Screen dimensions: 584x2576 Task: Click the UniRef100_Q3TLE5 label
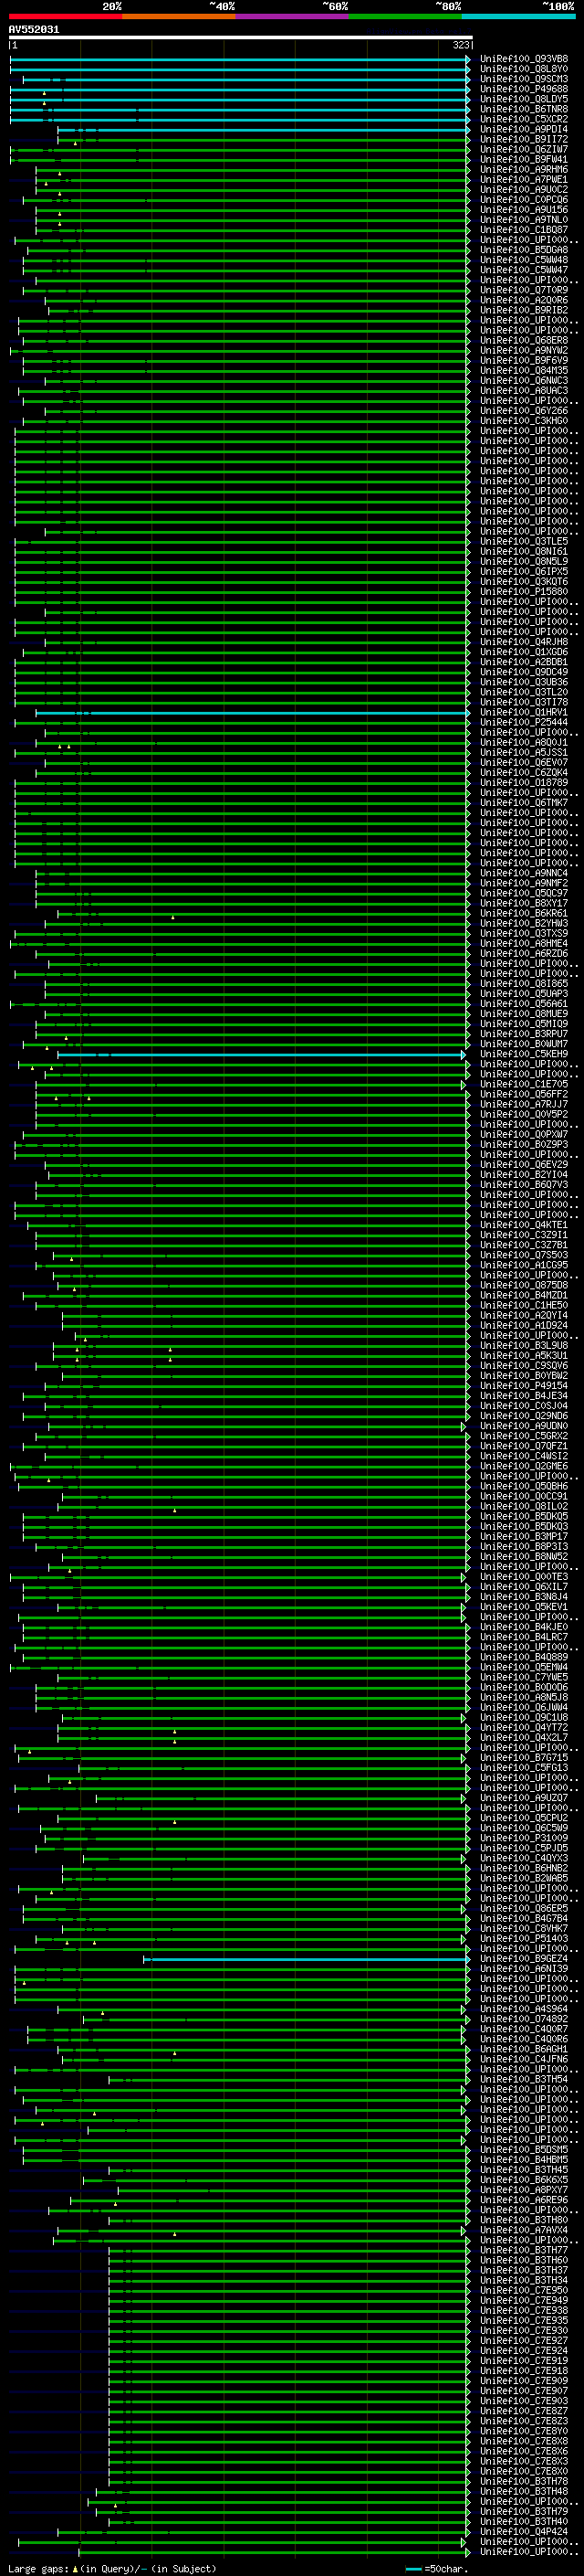pyautogui.click(x=524, y=542)
